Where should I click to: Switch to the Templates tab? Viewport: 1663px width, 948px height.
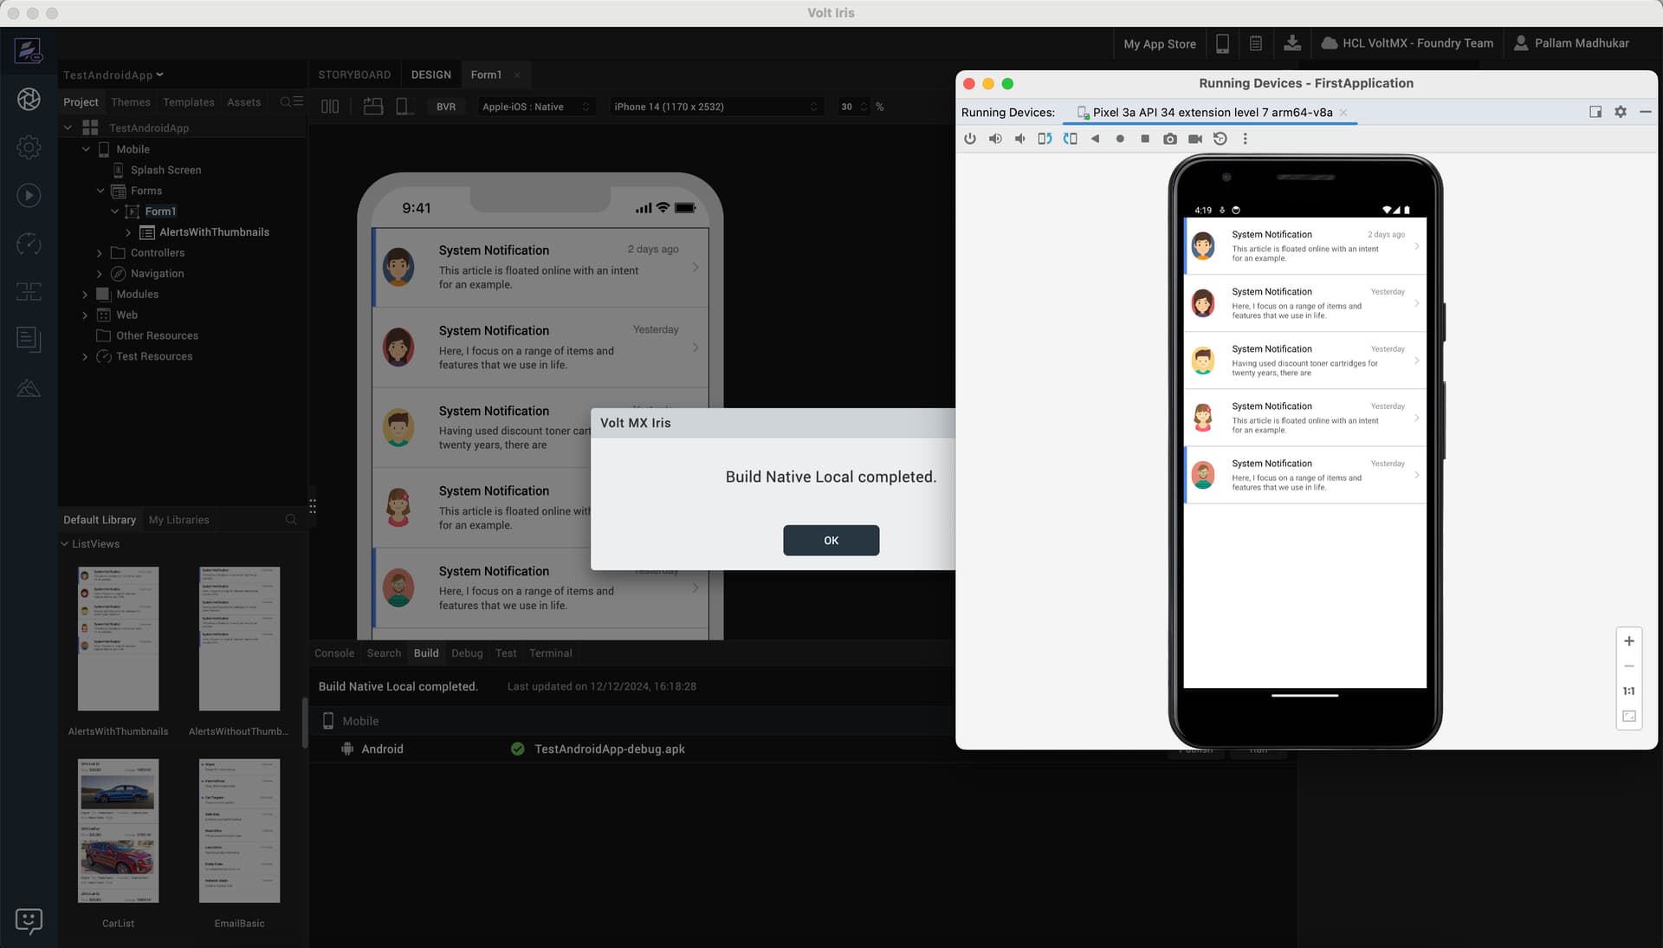tap(188, 102)
